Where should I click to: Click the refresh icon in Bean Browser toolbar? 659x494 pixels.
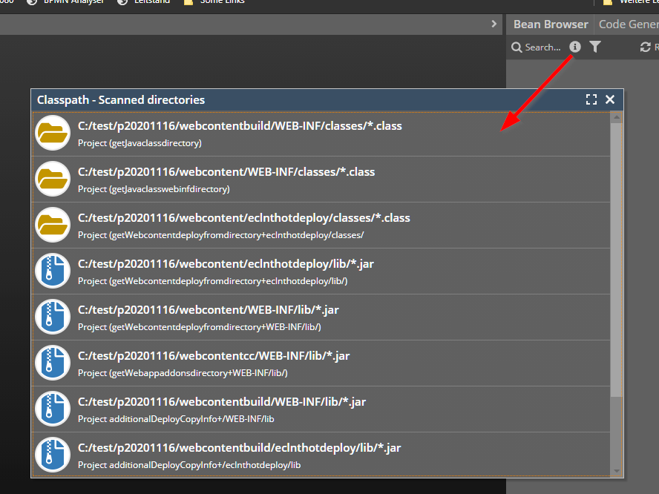click(645, 47)
